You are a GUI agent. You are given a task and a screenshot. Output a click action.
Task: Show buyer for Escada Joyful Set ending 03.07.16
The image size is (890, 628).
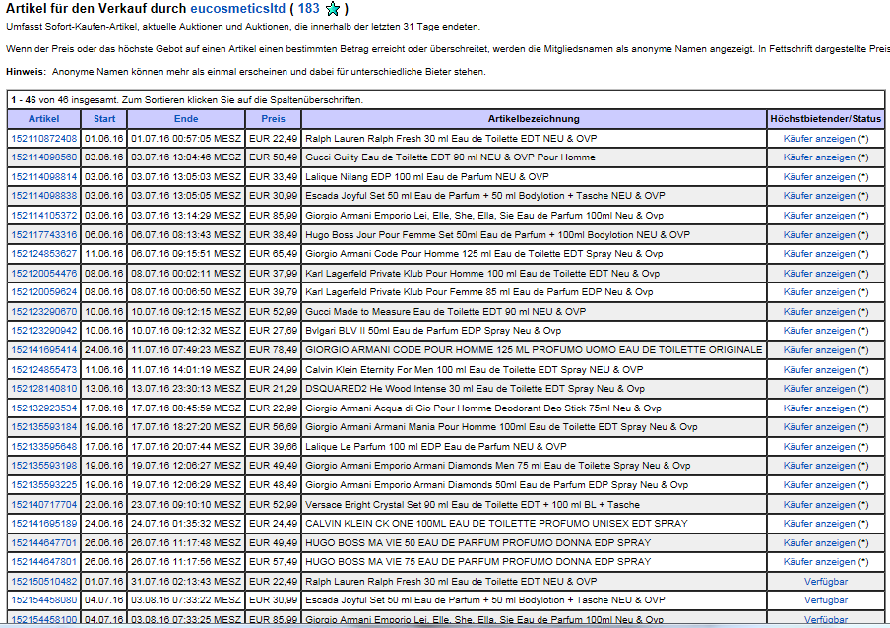819,196
